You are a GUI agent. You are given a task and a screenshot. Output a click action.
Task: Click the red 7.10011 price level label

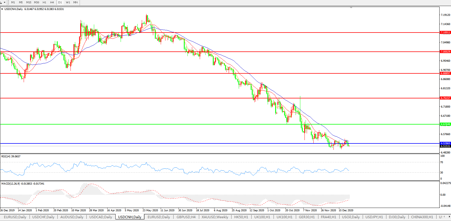445,33
